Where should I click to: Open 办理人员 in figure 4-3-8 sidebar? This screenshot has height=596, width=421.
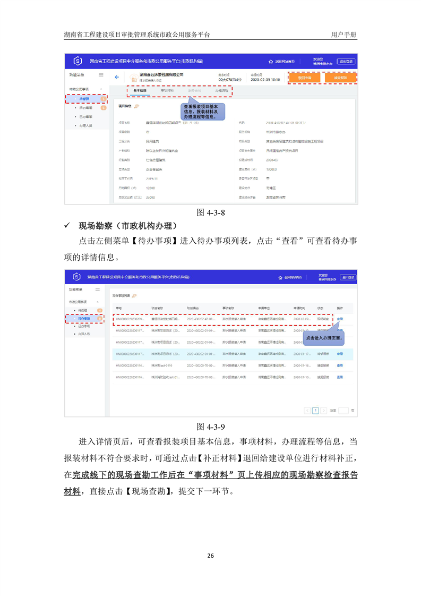click(85, 125)
